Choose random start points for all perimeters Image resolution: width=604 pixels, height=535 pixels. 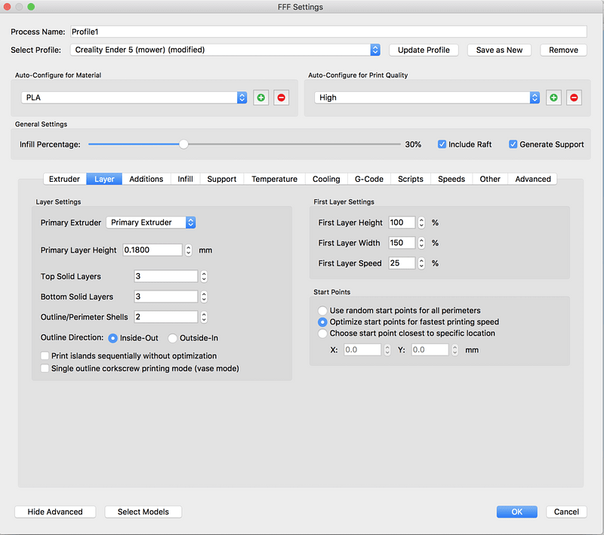(322, 311)
